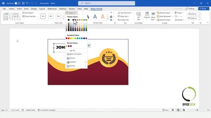The image size is (211, 118).
Task: Switch to the Insert tab
Action: coord(19,9)
